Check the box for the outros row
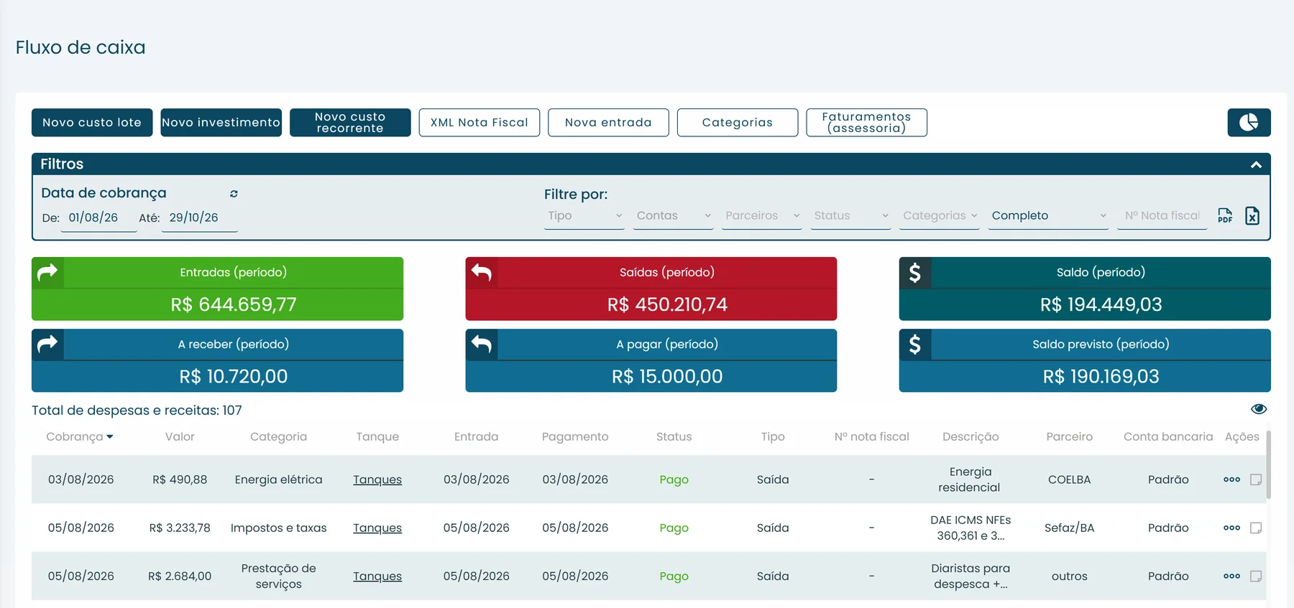 pyautogui.click(x=1256, y=576)
